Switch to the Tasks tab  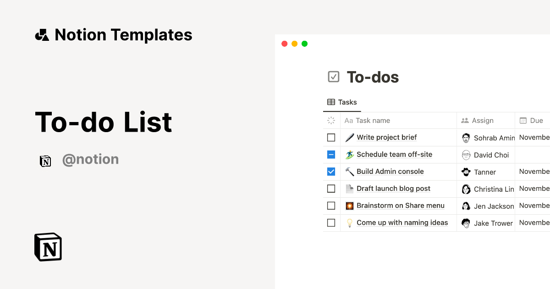click(342, 102)
